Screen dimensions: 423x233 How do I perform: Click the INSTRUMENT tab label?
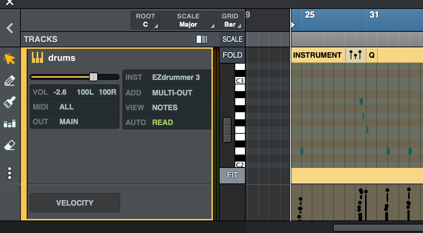317,55
